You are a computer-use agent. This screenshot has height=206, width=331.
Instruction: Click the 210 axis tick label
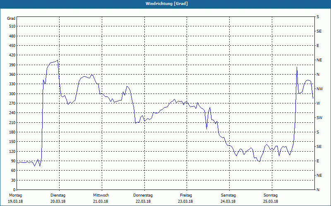[x=12, y=122]
